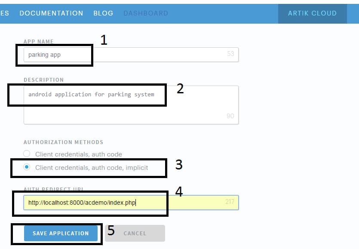
Task: Open the Dashboard nav item
Action: click(x=146, y=13)
